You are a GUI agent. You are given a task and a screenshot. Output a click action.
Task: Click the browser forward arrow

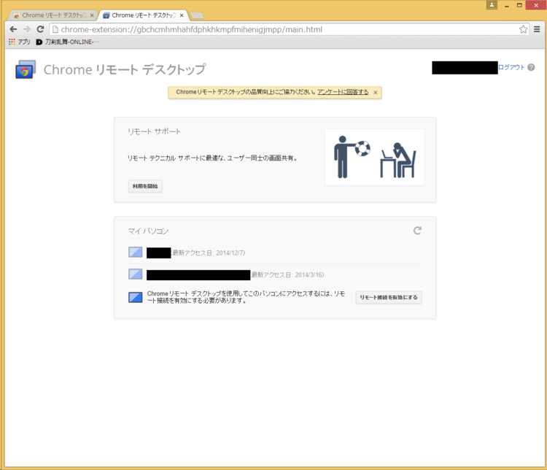pos(26,29)
